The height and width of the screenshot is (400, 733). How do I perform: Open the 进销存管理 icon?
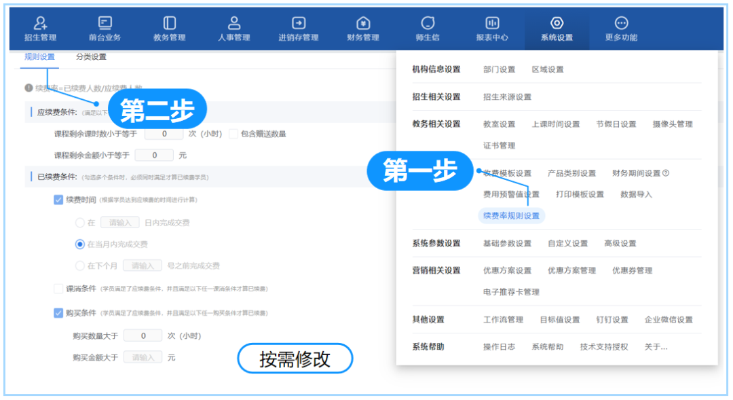[x=298, y=24]
